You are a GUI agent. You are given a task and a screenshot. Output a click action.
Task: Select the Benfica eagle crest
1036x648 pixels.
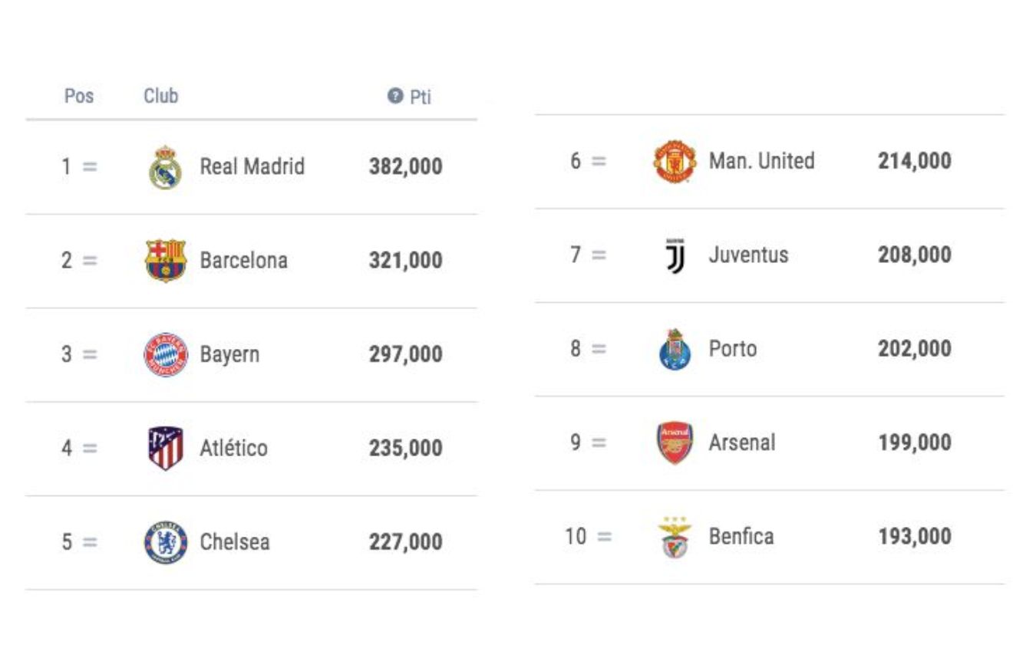[x=675, y=537]
